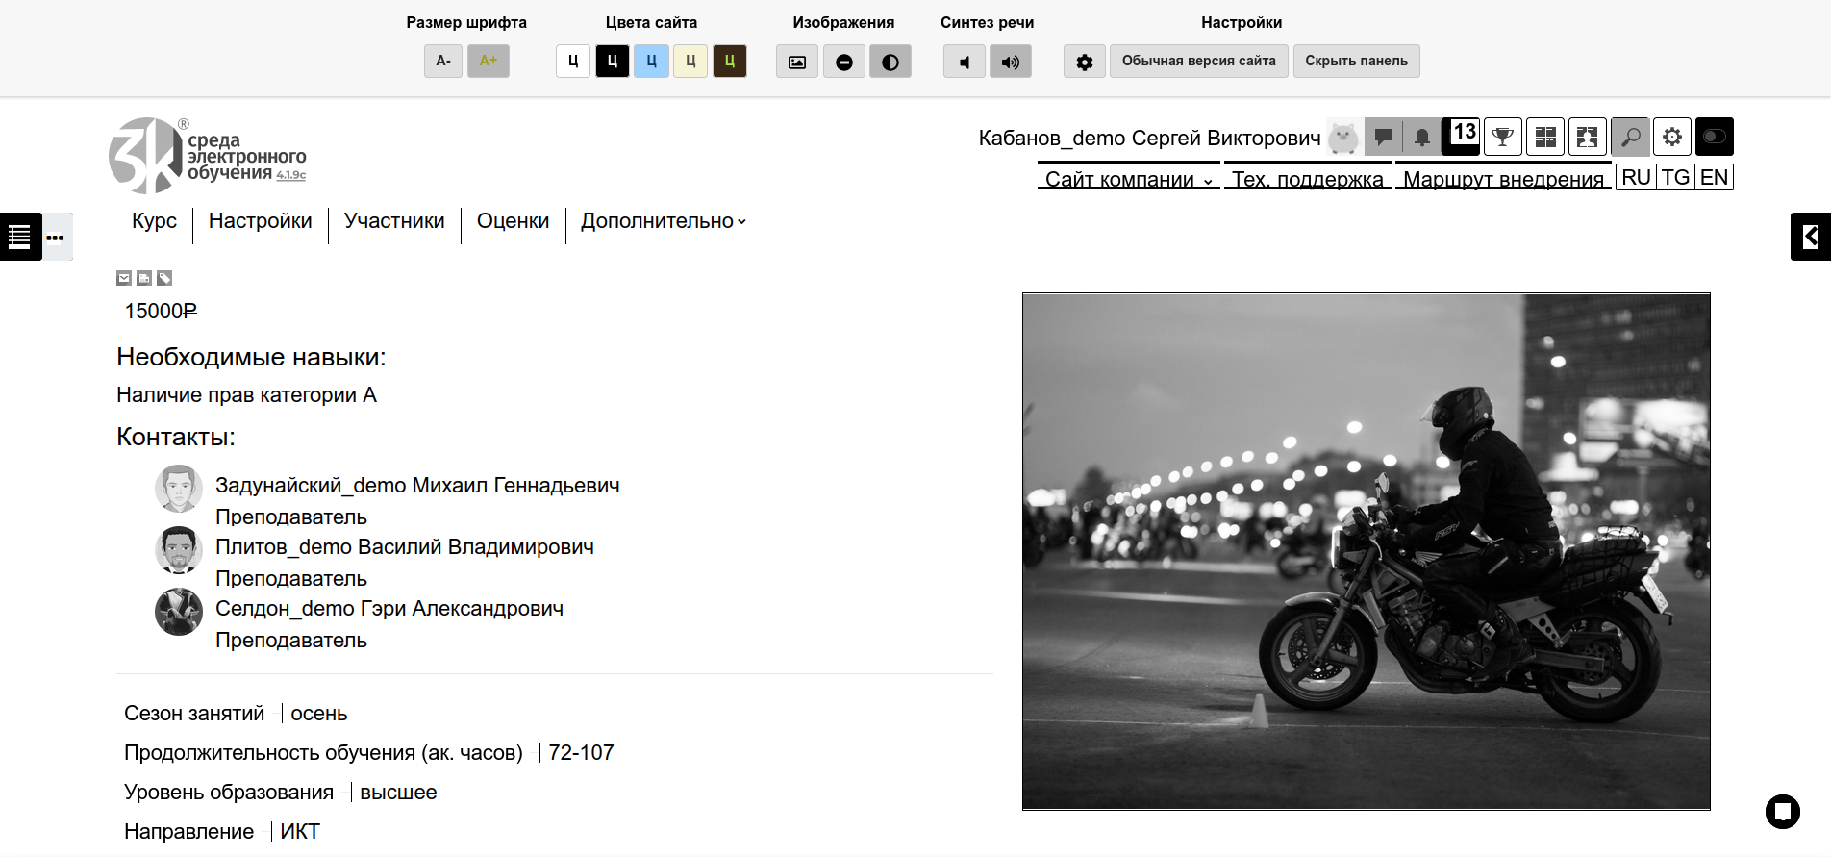Expand the Сайт компании dropdown
The width and height of the screenshot is (1831, 857).
(x=1129, y=179)
